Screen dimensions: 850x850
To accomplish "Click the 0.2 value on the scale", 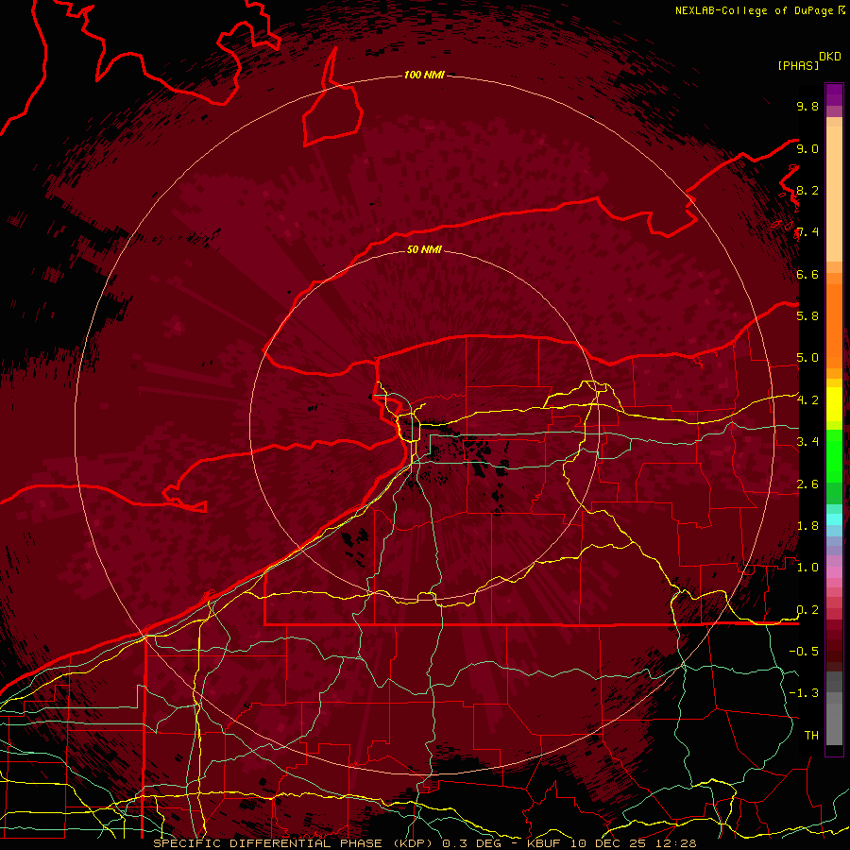I will 807,609.
